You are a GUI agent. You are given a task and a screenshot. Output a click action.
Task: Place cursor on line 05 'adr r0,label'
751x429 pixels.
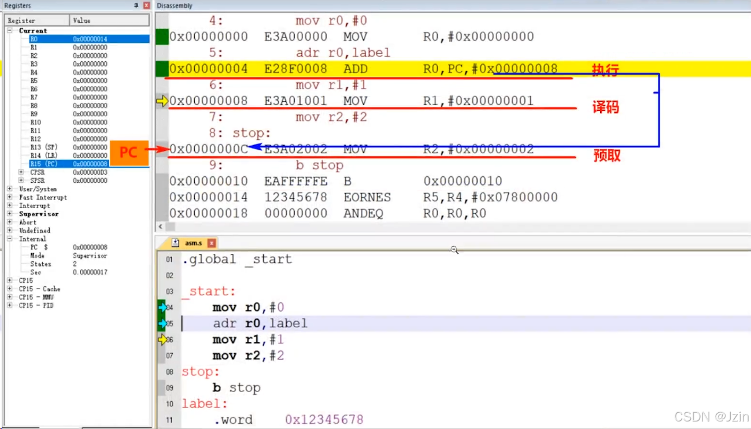coord(260,324)
